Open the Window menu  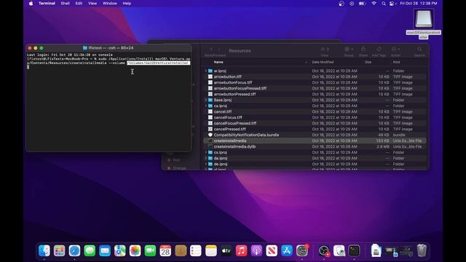[110, 4]
